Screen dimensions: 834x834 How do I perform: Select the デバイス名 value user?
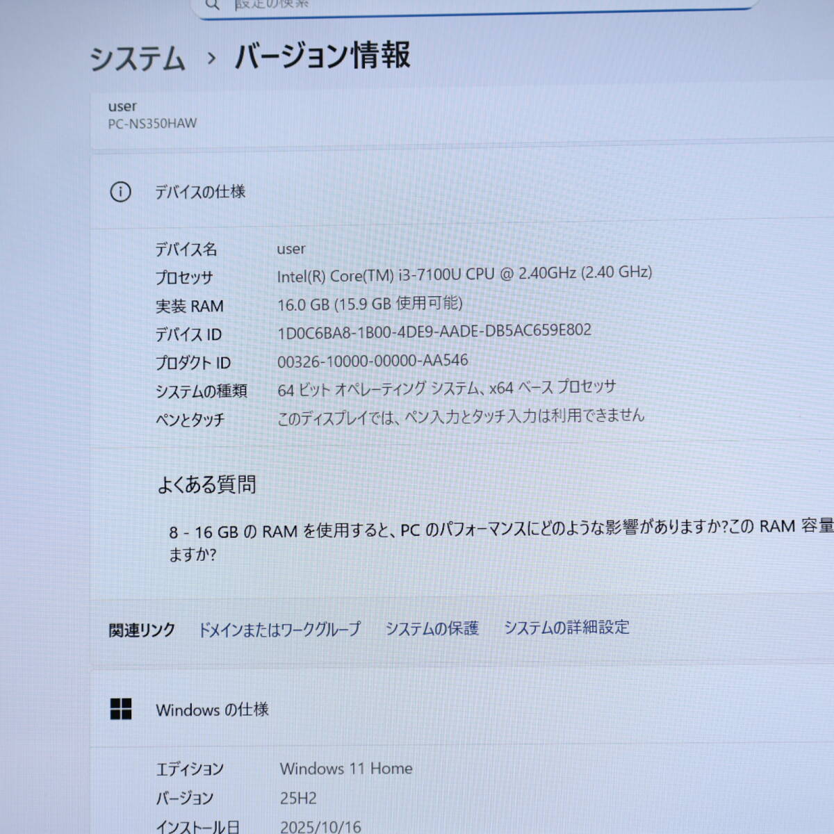pos(291,249)
